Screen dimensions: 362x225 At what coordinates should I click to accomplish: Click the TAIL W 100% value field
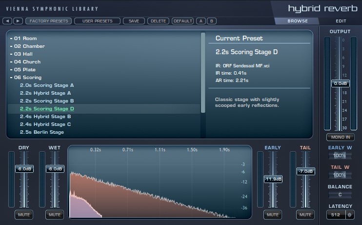click(x=340, y=175)
